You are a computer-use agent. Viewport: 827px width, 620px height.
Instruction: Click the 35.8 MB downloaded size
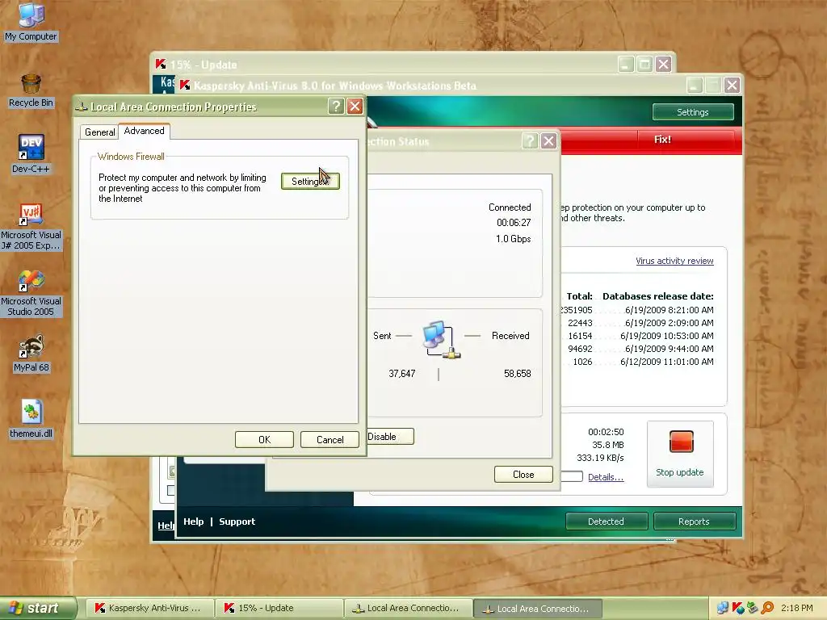(608, 445)
